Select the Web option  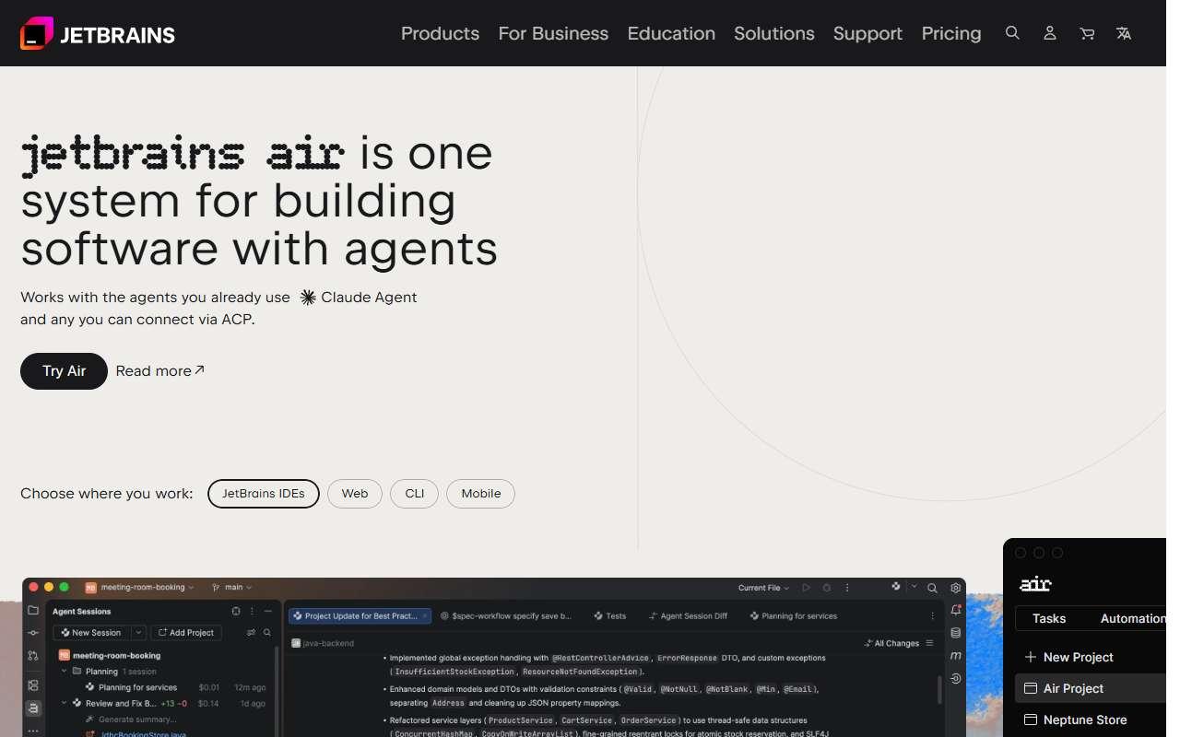[355, 494]
